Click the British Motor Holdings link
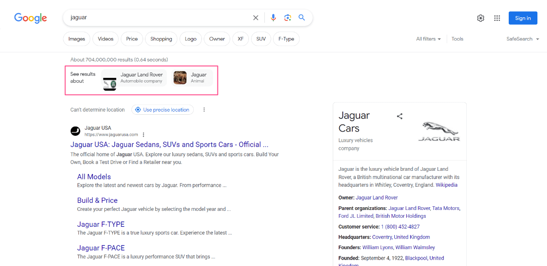Image resolution: width=547 pixels, height=266 pixels. 401,216
